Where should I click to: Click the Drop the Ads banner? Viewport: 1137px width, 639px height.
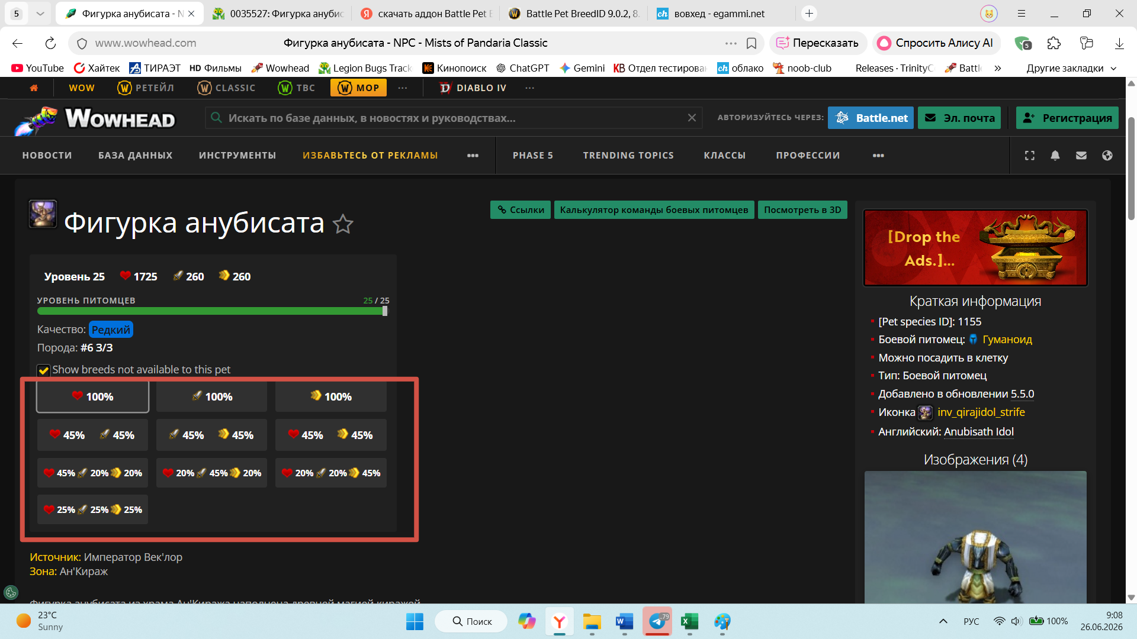click(975, 248)
